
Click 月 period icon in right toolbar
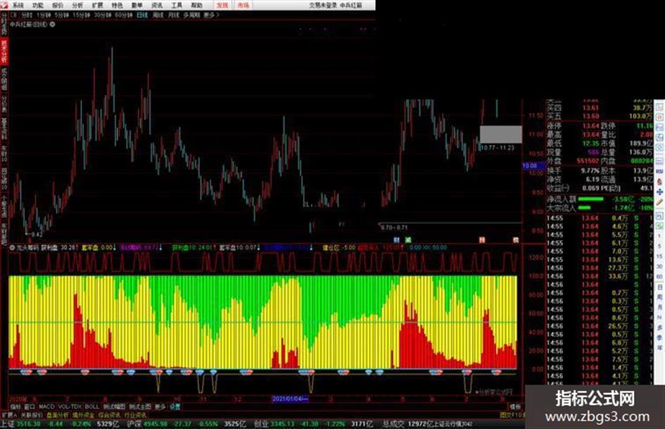click(659, 308)
